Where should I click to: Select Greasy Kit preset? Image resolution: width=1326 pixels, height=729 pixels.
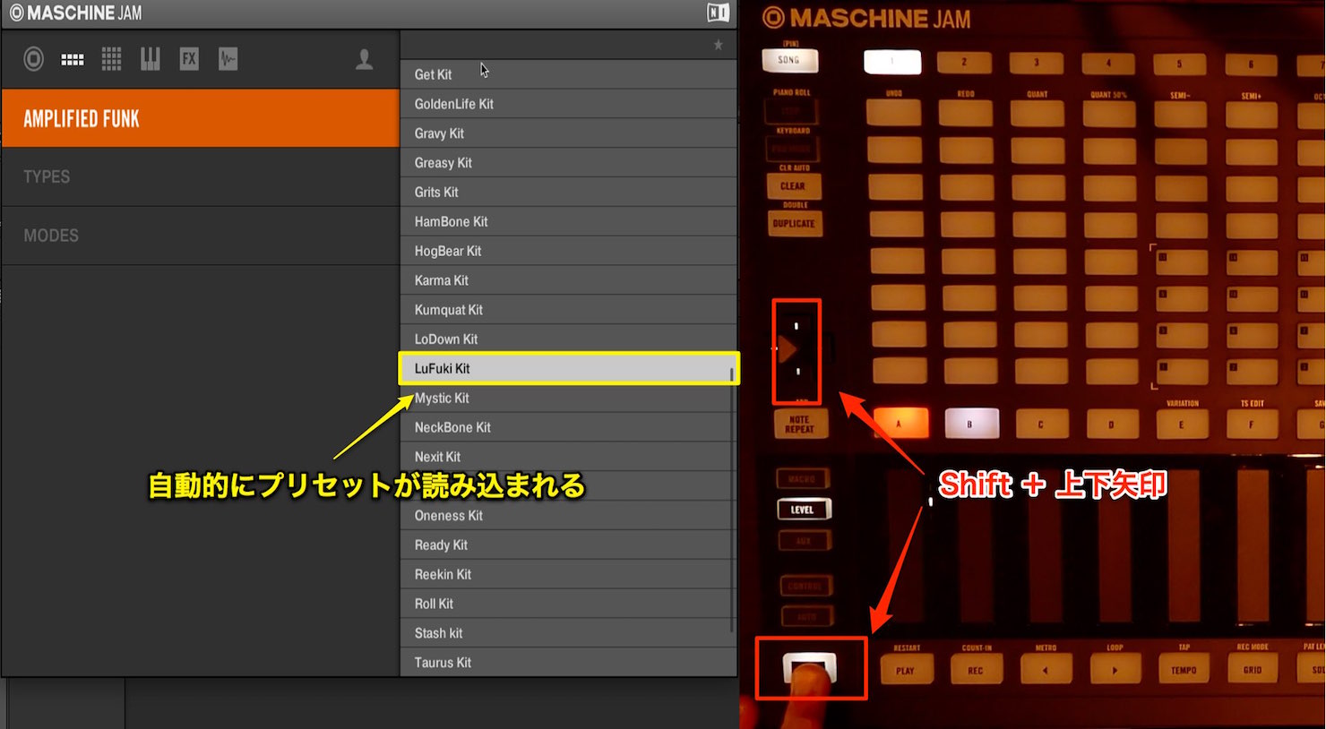click(568, 163)
